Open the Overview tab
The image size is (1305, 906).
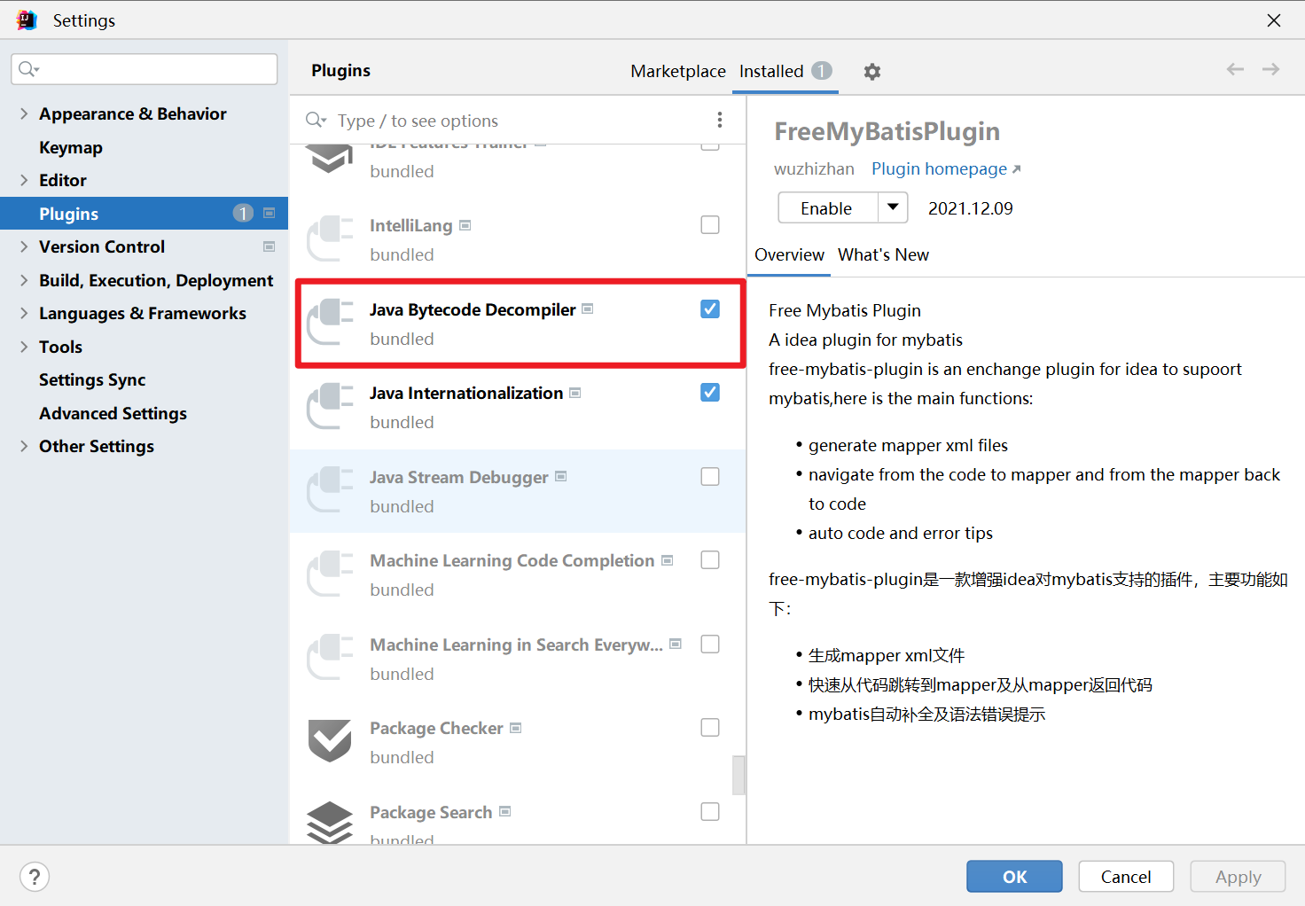(789, 254)
